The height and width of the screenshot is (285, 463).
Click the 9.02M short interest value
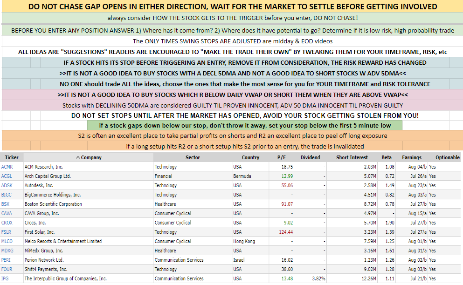tap(370, 269)
